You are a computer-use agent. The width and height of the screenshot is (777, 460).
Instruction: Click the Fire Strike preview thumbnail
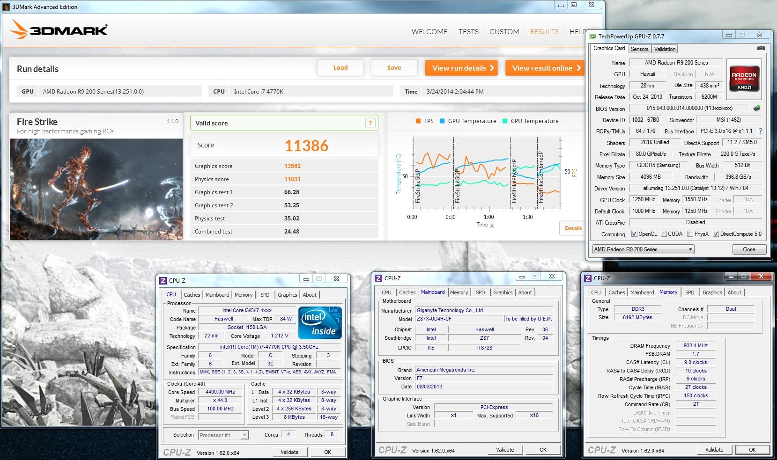[96, 190]
